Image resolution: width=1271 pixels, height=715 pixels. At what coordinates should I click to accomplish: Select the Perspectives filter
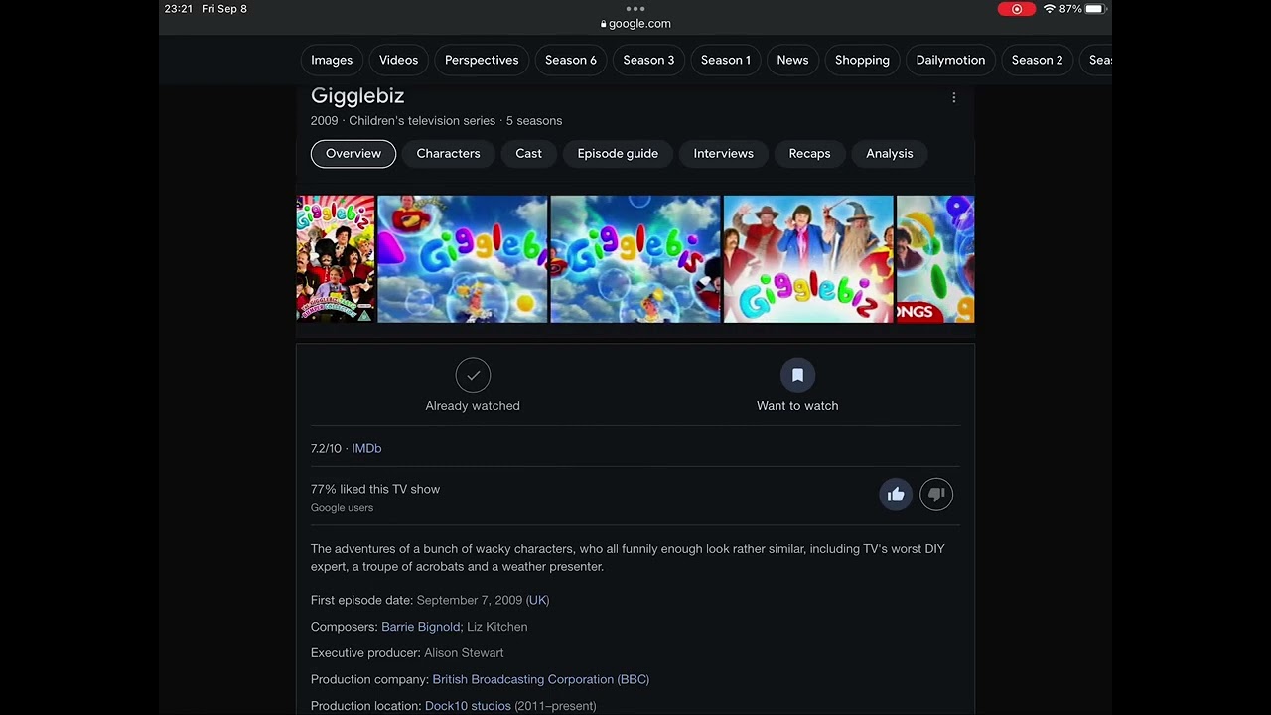point(482,60)
